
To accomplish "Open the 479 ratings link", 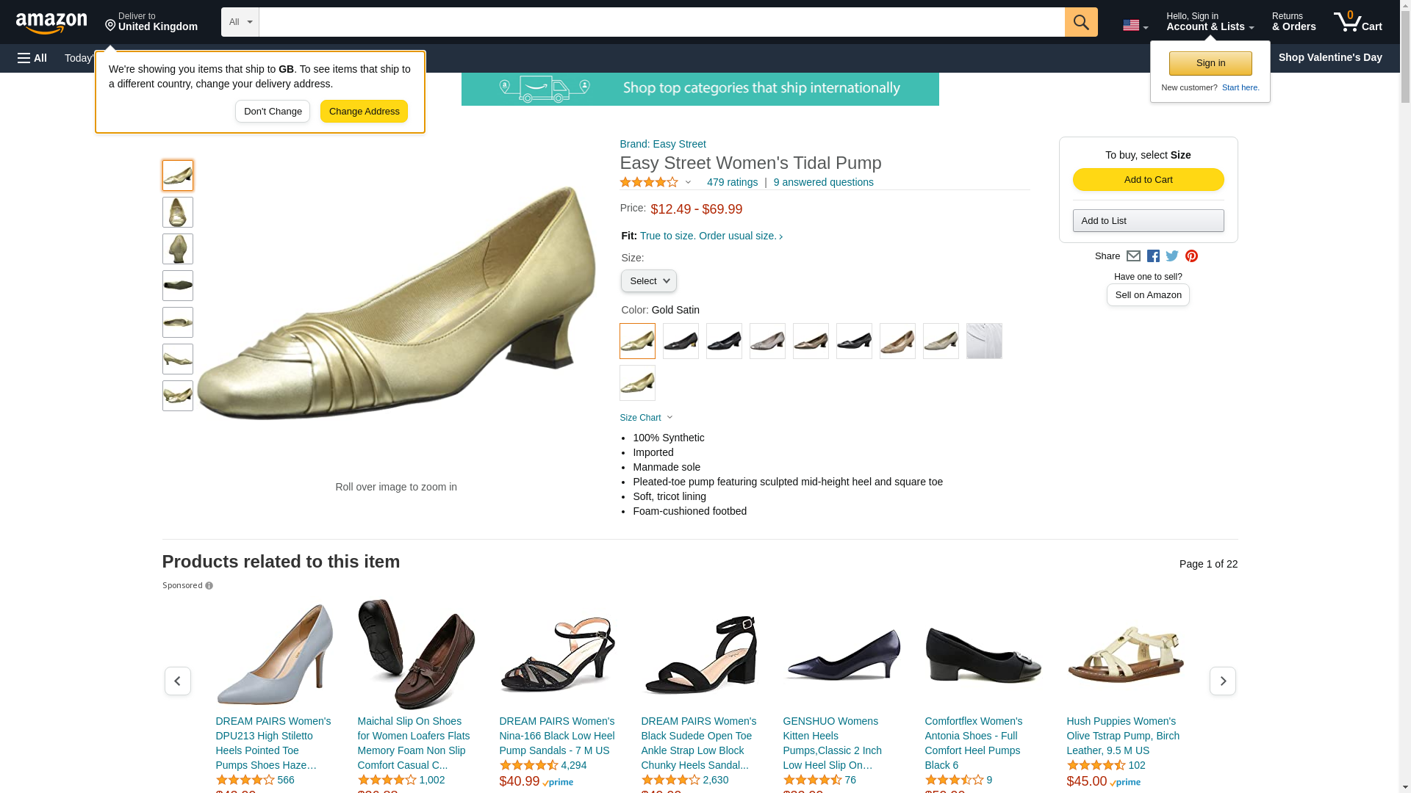I will point(732,182).
